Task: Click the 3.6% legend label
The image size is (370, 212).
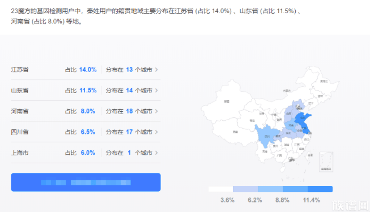Action: click(x=227, y=200)
